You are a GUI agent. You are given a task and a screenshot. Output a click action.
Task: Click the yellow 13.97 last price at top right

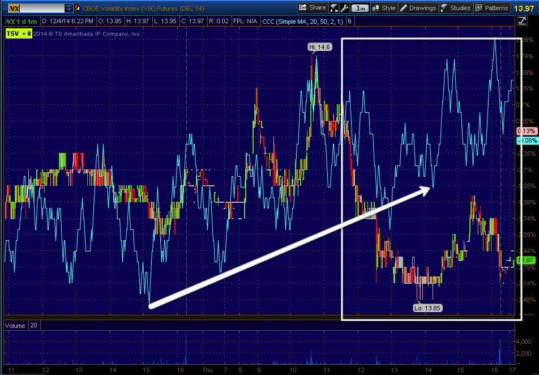[x=524, y=8]
